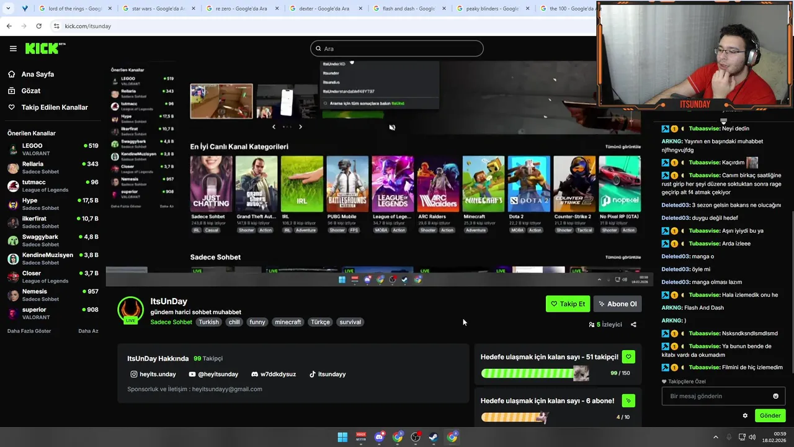Select the Turkish tag
The height and width of the screenshot is (447, 794).
point(208,322)
